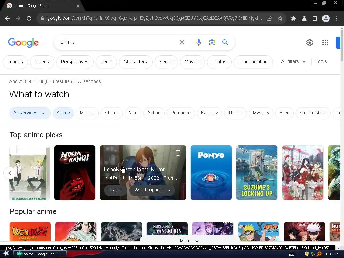Open the Extensions puzzle icon
344x258 pixels.
pos(294,19)
